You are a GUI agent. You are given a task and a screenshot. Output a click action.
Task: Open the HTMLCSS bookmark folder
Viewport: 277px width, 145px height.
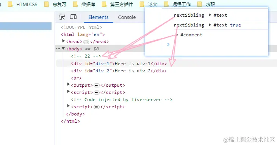click(23, 4)
